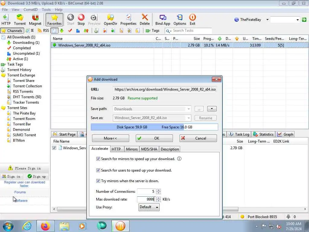Switch to the Description tab
Screen dimensions: 309x232
click(x=170, y=149)
